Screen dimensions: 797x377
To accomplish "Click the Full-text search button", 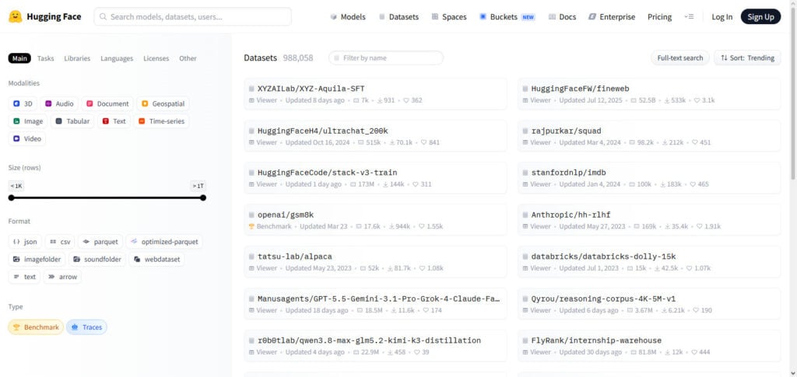I will [679, 58].
